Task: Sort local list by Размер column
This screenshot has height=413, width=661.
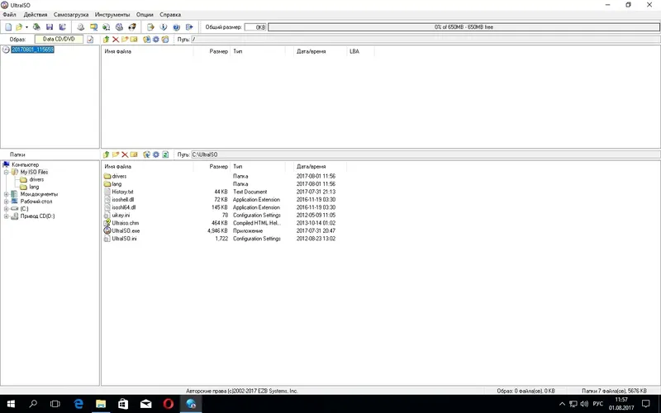Action: pyautogui.click(x=212, y=167)
